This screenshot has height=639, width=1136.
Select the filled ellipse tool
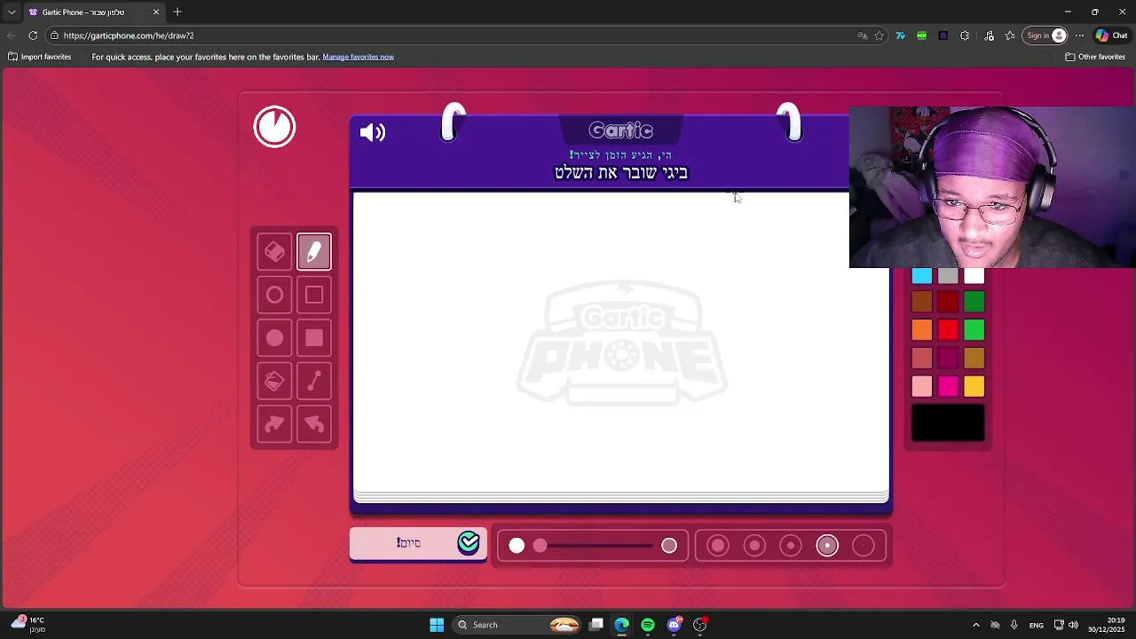[274, 338]
